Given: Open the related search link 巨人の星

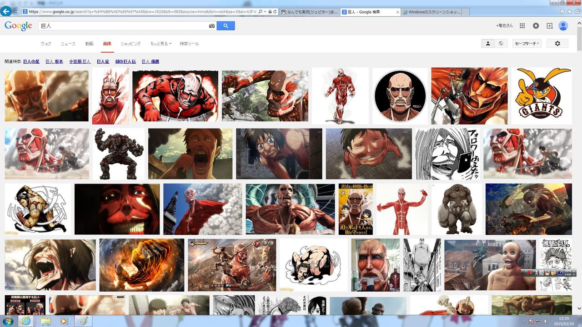Looking at the screenshot, I should tap(31, 61).
